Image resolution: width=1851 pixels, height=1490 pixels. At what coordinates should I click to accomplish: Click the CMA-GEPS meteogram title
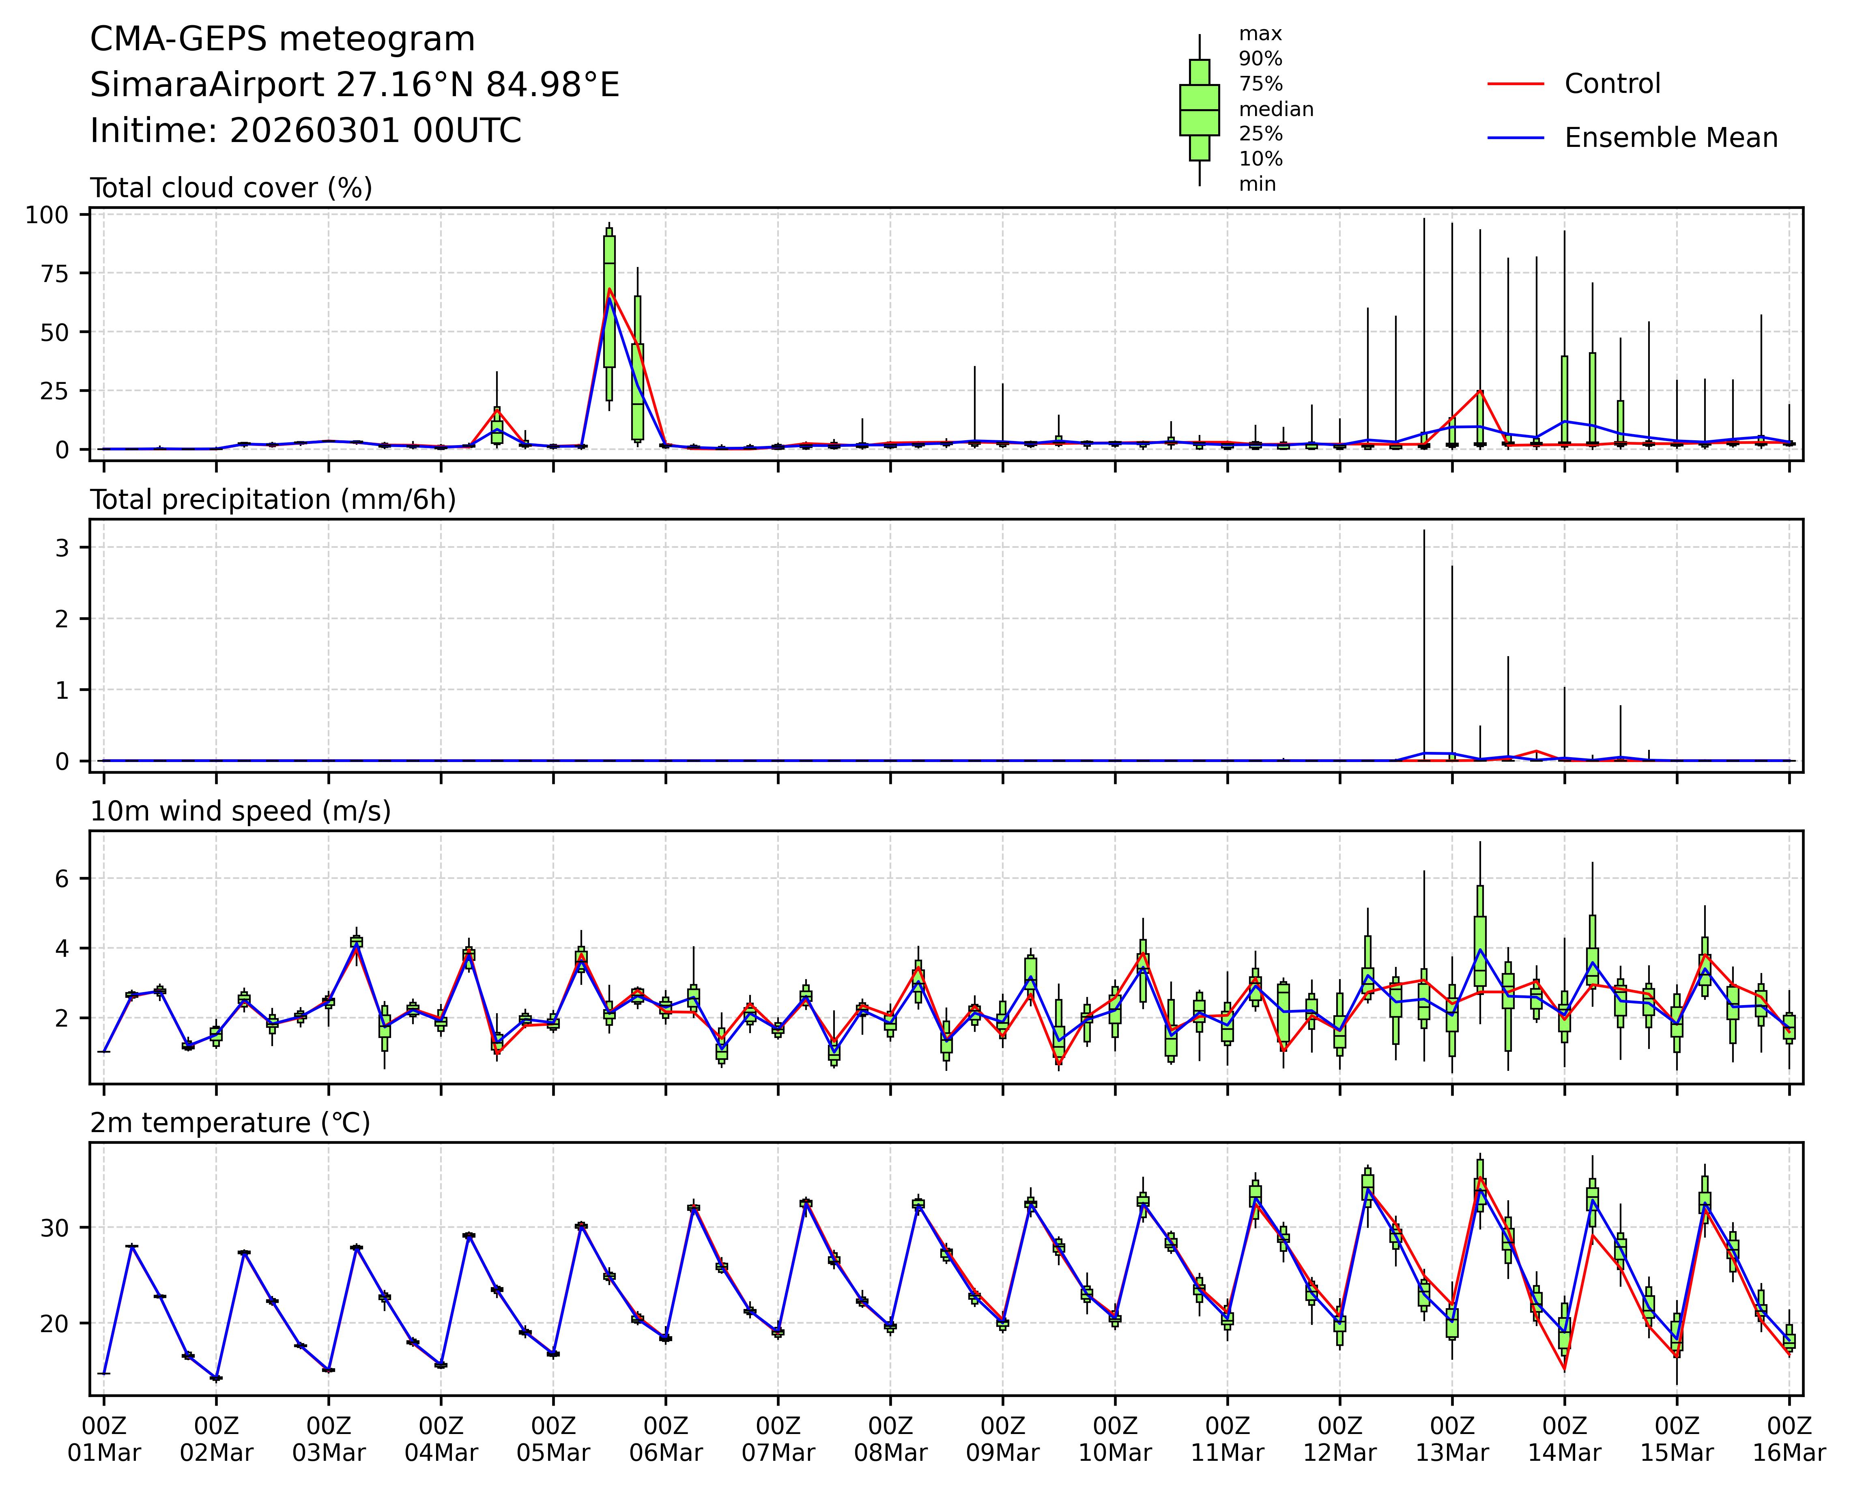click(282, 39)
